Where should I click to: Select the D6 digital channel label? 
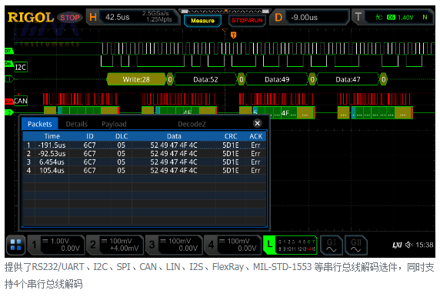click(8, 64)
